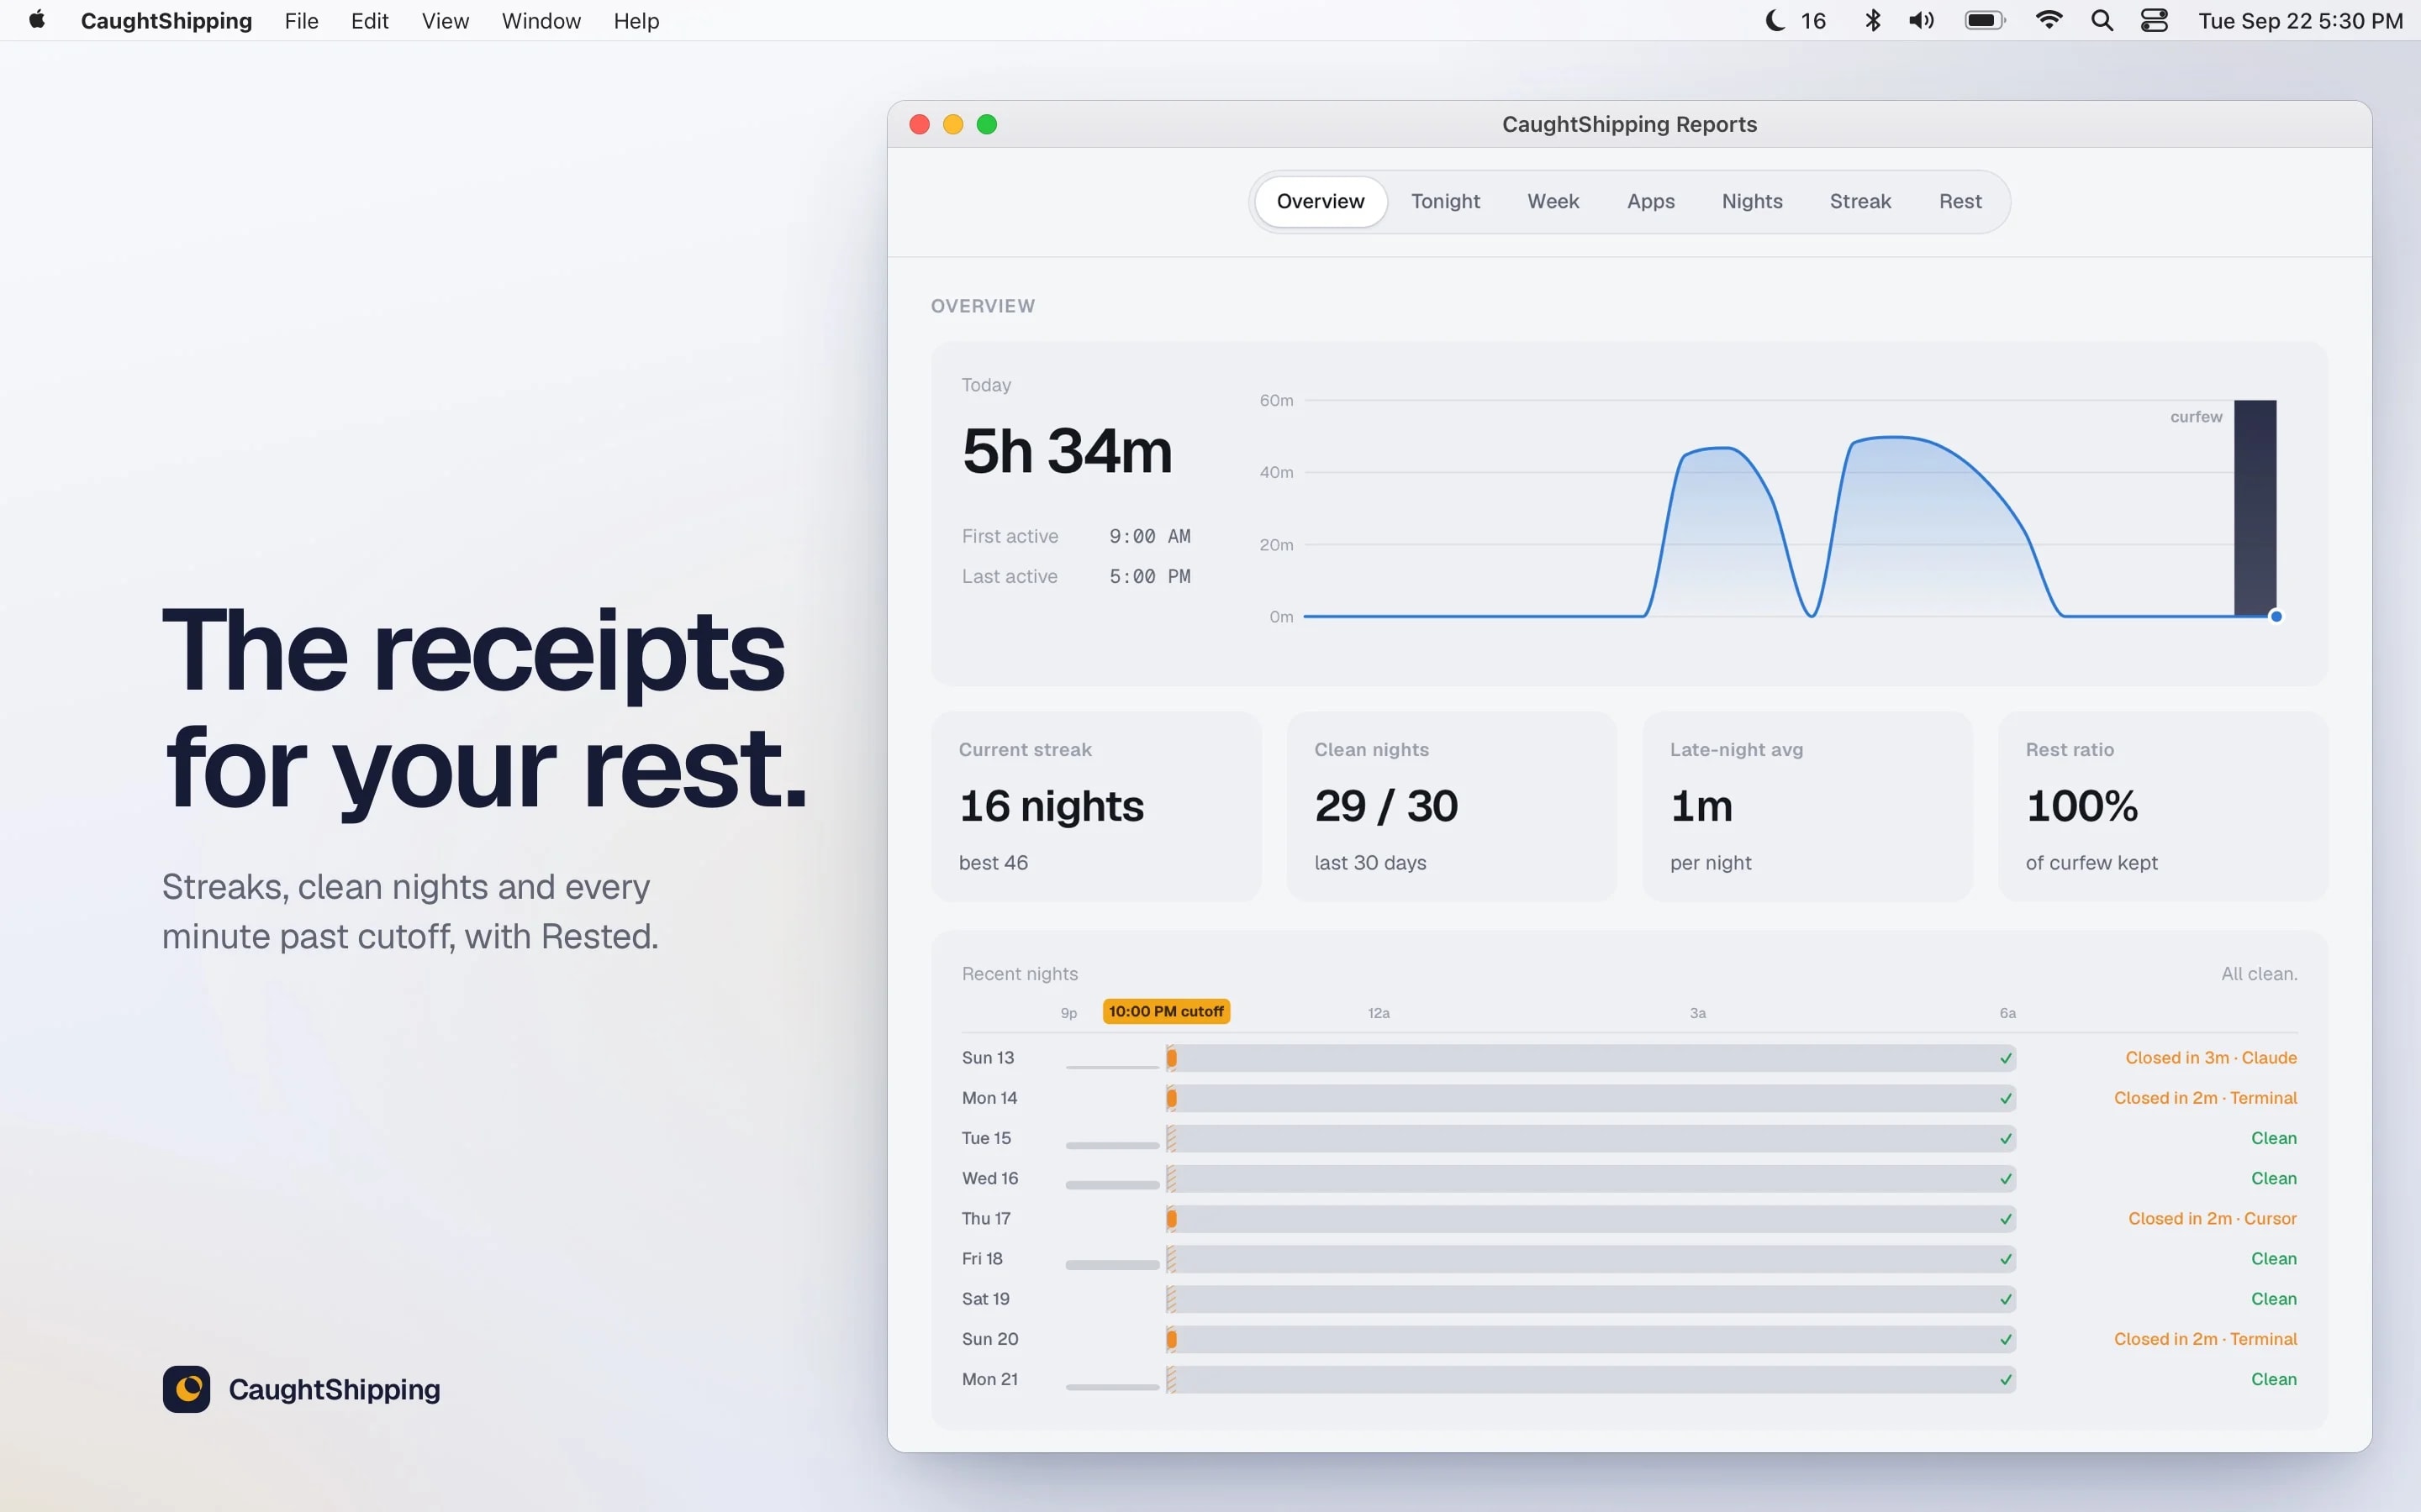Open the View menu

pos(446,21)
